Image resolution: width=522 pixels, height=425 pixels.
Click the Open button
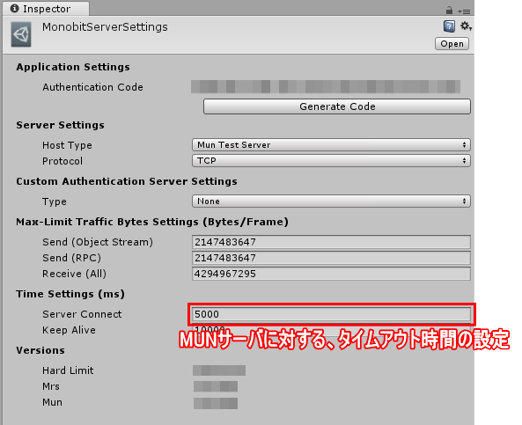tap(452, 44)
